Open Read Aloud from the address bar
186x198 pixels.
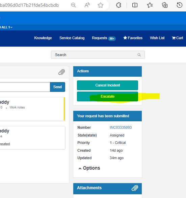(x=87, y=5)
